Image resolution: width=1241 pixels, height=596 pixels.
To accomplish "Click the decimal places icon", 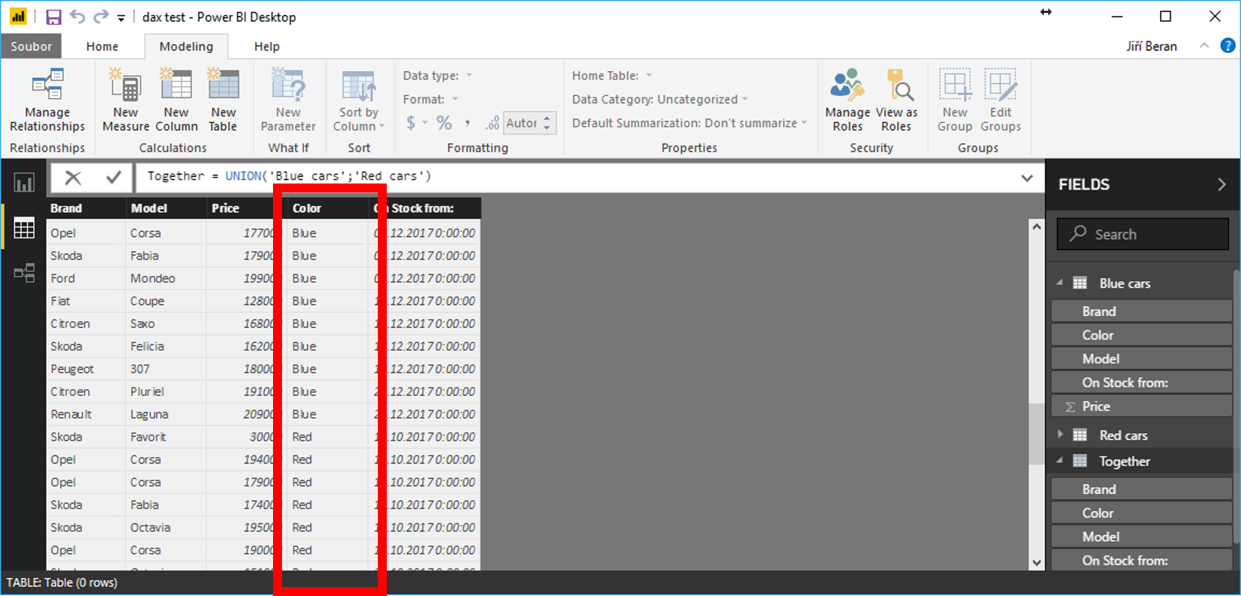I will click(492, 123).
